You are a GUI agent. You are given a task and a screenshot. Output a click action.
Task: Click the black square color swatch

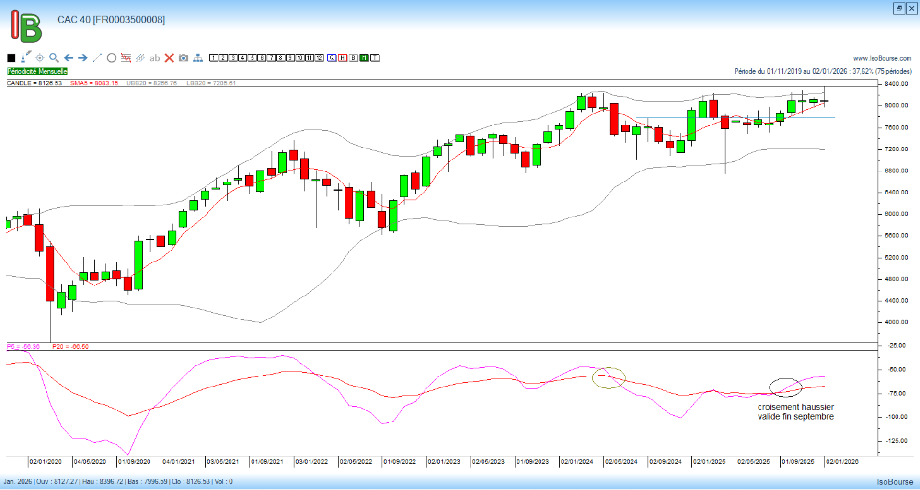[x=11, y=58]
